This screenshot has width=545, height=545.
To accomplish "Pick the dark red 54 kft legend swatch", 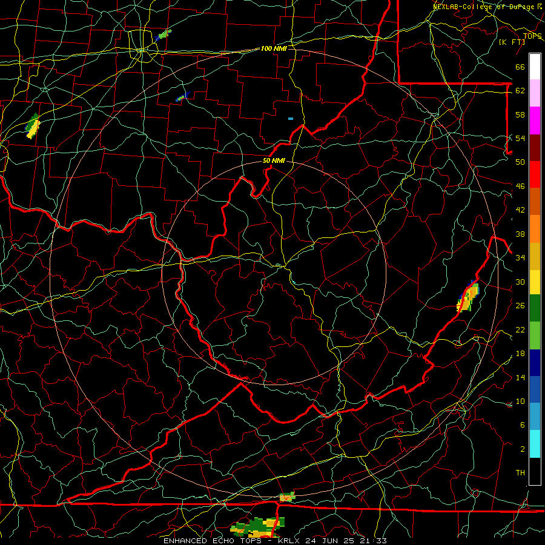I will pyautogui.click(x=535, y=147).
